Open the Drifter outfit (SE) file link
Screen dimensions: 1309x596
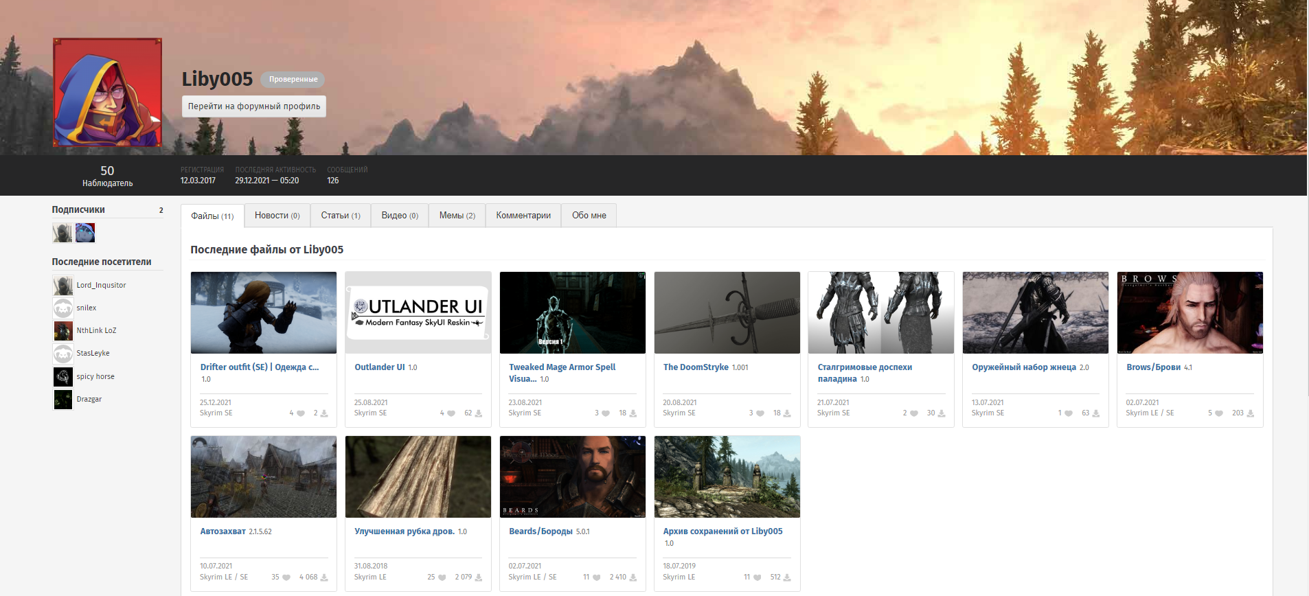(260, 367)
